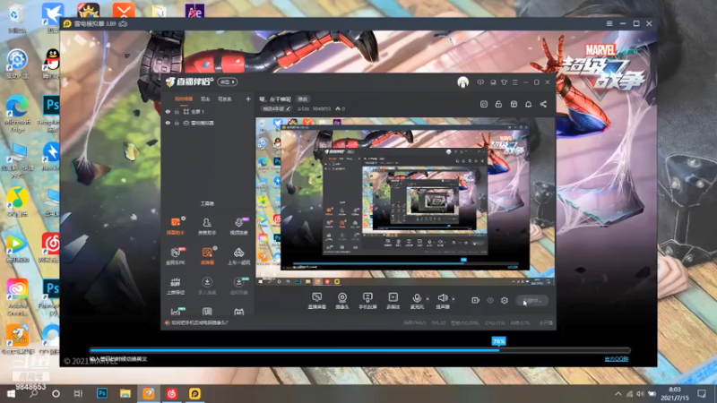Open the orange read-danmaku tool
Image resolution: width=717 pixels, height=403 pixels.
(x=207, y=256)
